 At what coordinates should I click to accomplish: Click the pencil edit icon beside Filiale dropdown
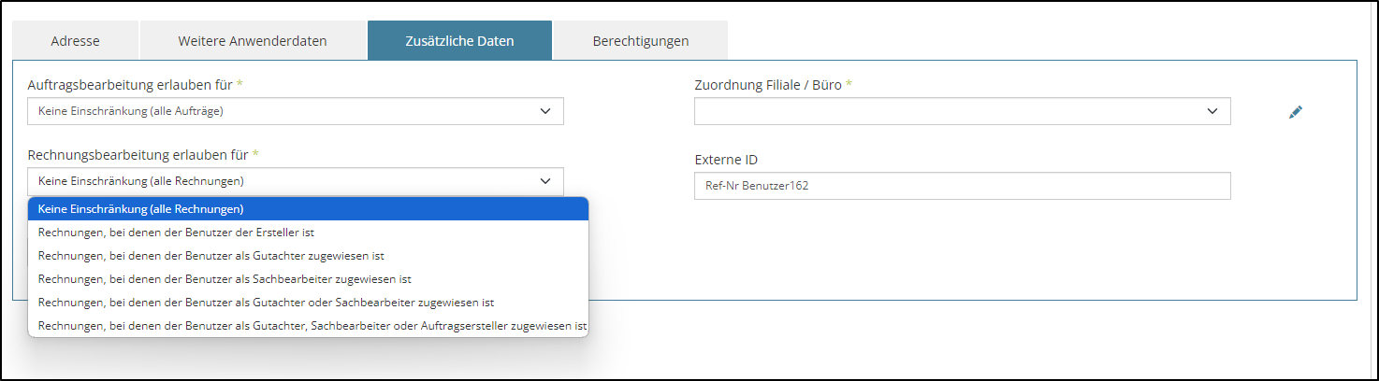click(x=1296, y=112)
